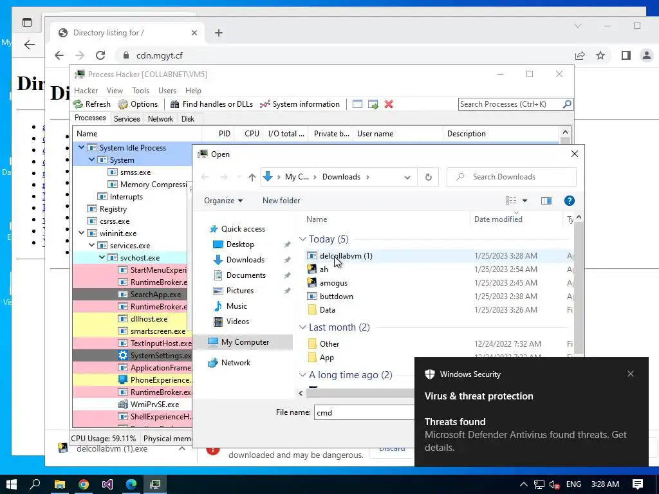The image size is (659, 494).
Task: Open Windows Start menu
Action: click(12, 484)
